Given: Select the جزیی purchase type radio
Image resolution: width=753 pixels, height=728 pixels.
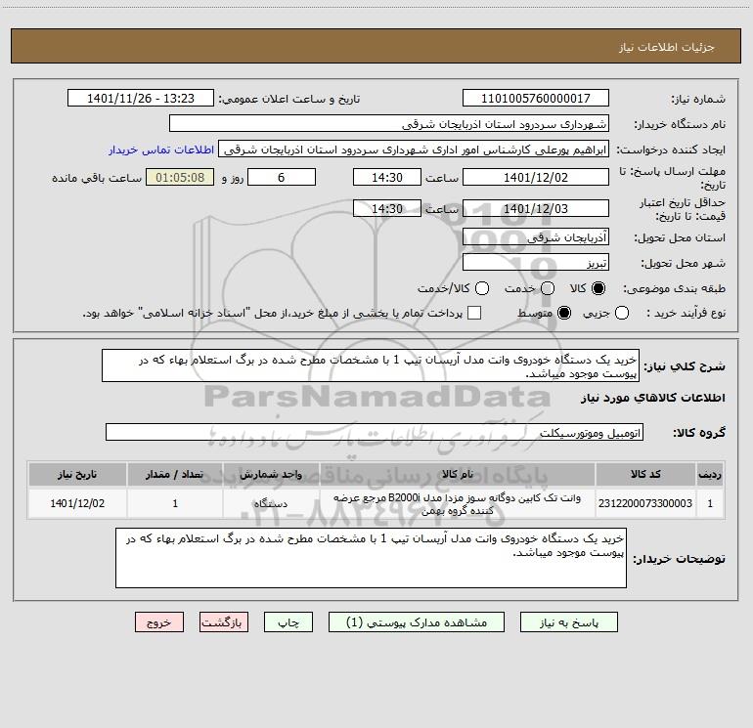Looking at the screenshot, I should (622, 313).
